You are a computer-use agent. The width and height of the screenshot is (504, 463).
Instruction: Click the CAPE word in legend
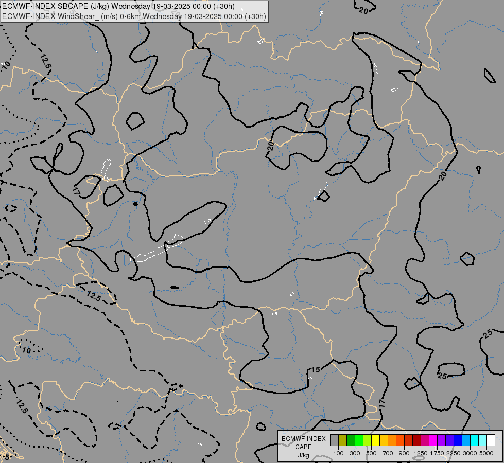click(303, 447)
